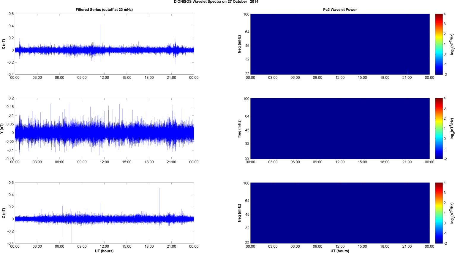
Task: Click the "0" tick on the middle colorbar
Action: click(445, 139)
